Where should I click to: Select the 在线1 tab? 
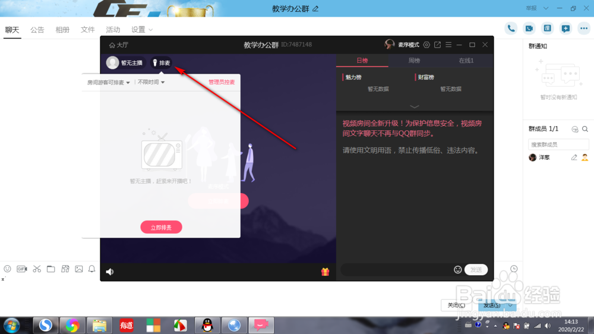click(x=466, y=61)
